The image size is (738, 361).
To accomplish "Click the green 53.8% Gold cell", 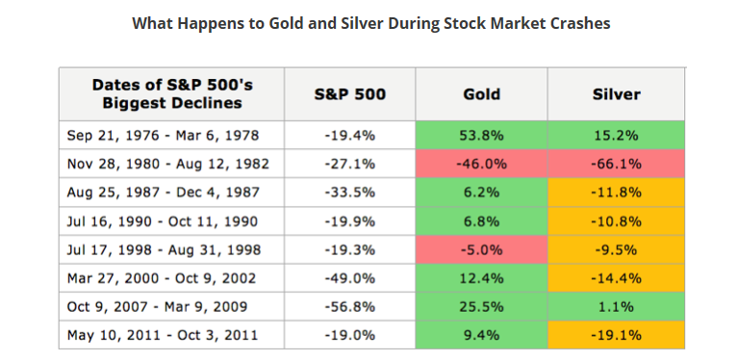I will coord(481,135).
